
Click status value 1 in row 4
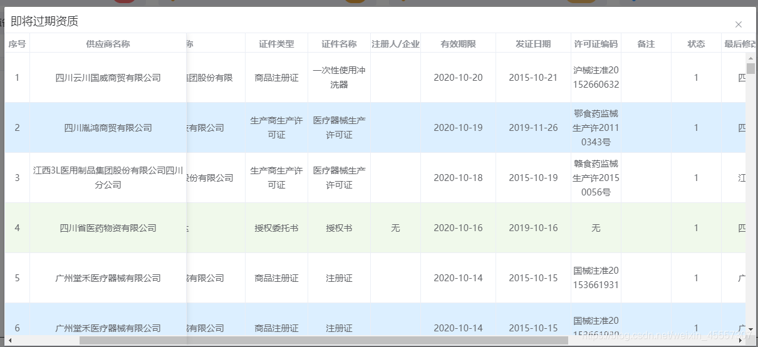point(696,228)
